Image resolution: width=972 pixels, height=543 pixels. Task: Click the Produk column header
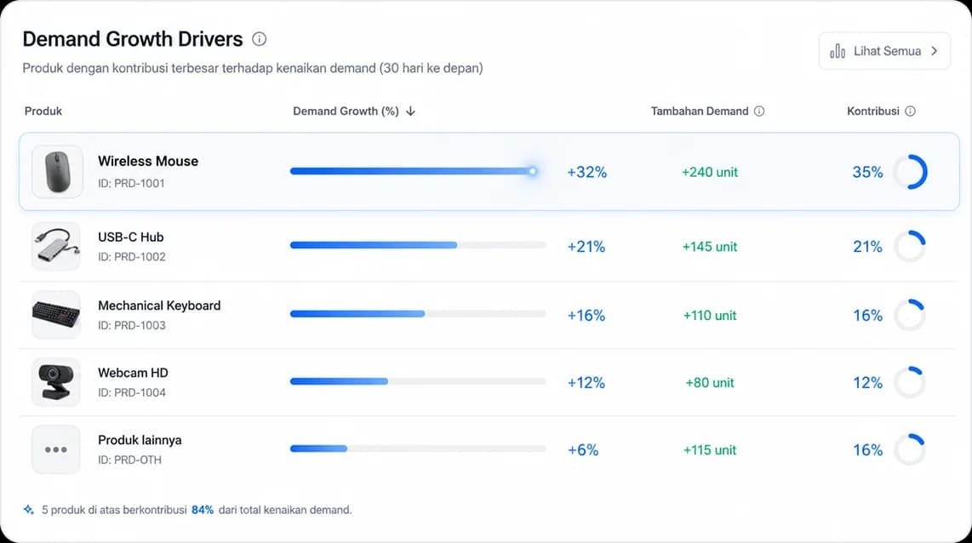(43, 111)
